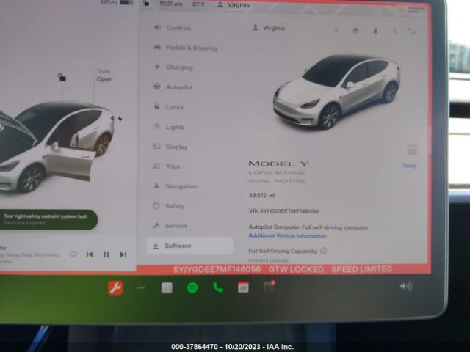
Task: Tap the padlock icon above the car
Action: tap(62, 77)
